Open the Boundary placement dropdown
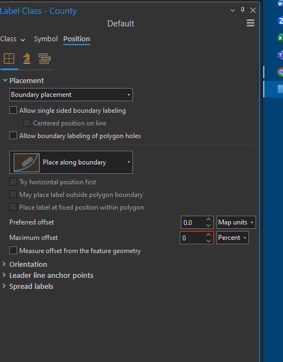Image resolution: width=283 pixels, height=362 pixels. (71, 95)
